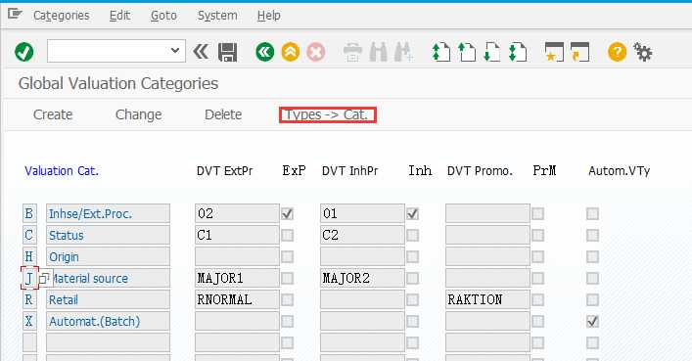This screenshot has height=361, width=692.
Task: Open the System menu
Action: pyautogui.click(x=217, y=16)
